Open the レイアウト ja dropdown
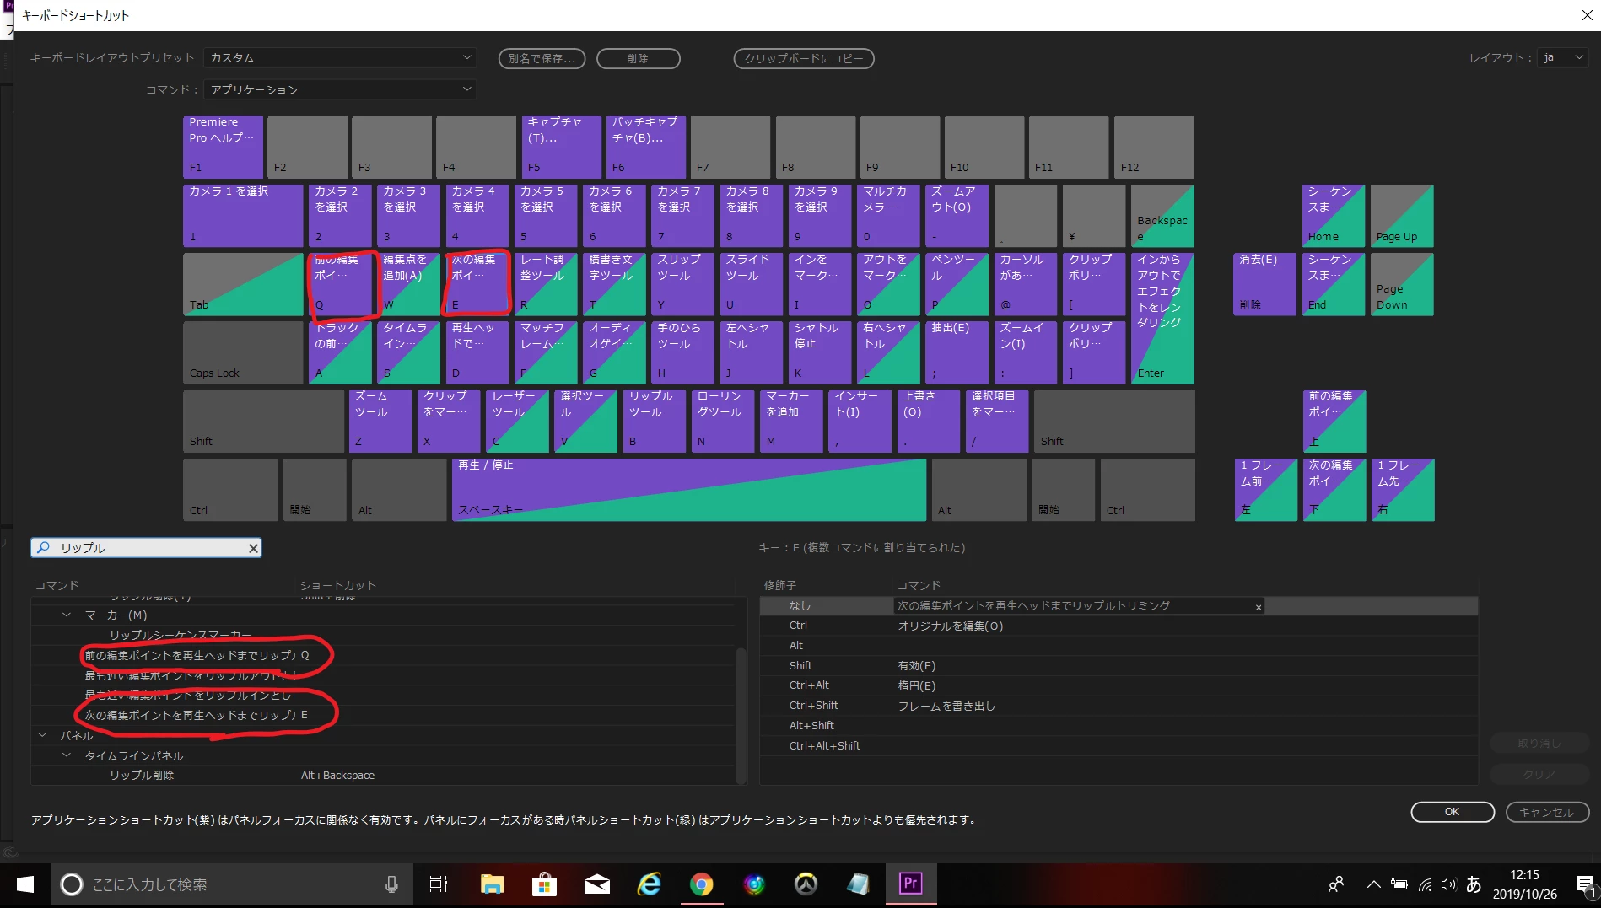Screen dimensions: 1601x908 pyautogui.click(x=1563, y=57)
